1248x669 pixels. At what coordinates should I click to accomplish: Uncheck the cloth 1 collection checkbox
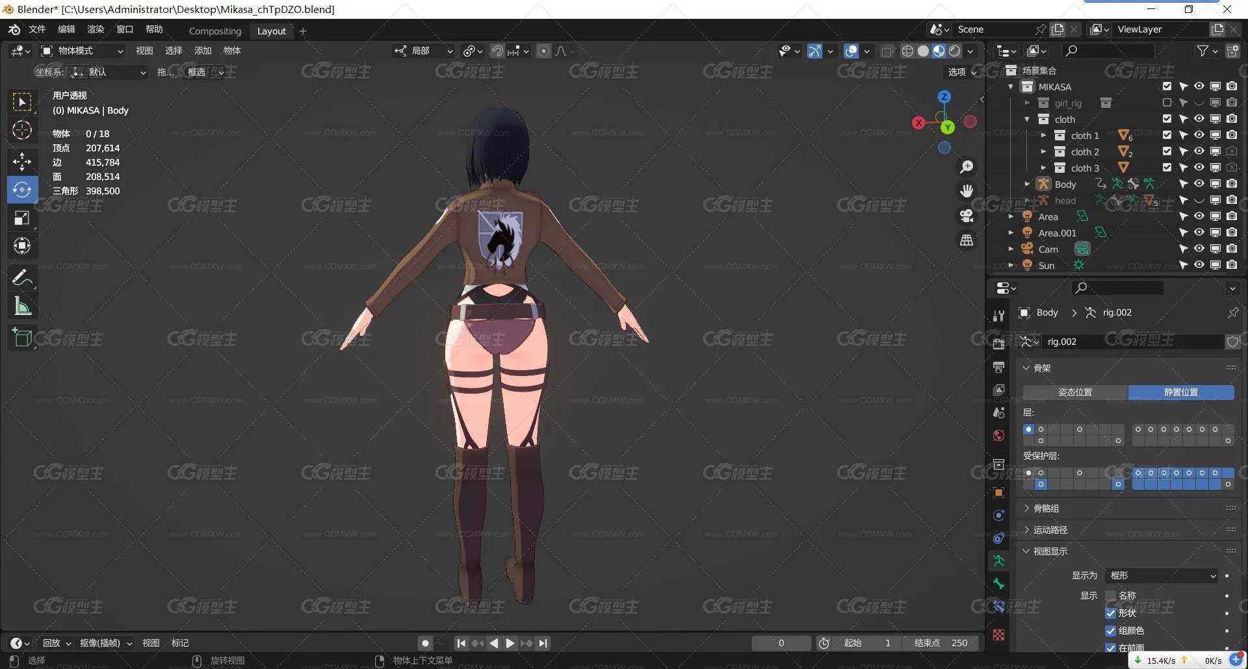(x=1167, y=135)
